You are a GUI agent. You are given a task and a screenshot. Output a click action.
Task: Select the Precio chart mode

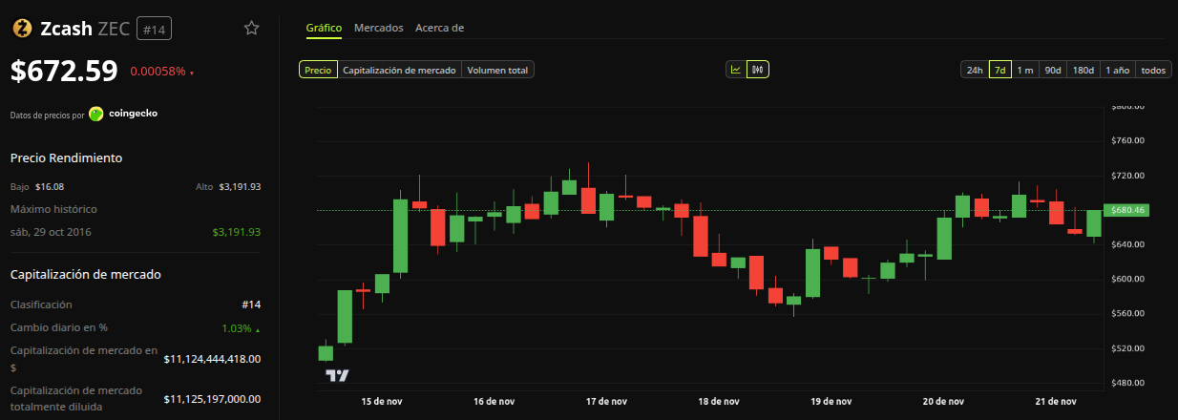coord(318,70)
